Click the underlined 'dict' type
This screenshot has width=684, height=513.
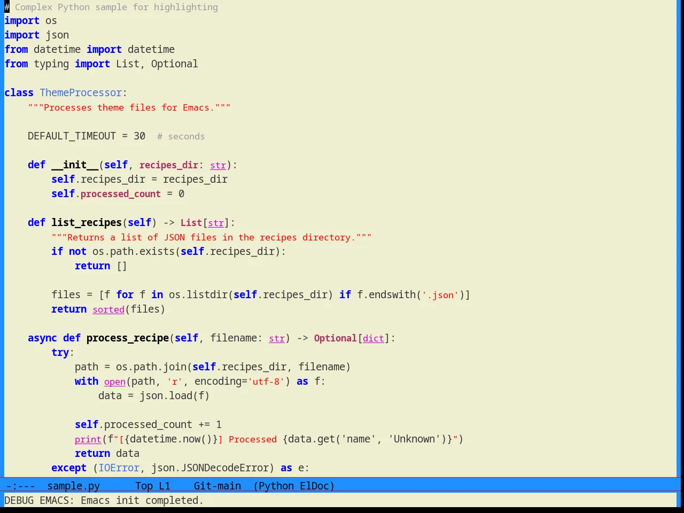tap(373, 338)
